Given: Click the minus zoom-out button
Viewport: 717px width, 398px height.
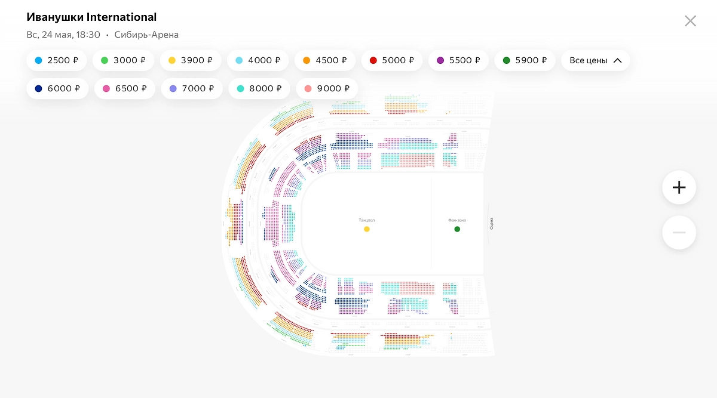Looking at the screenshot, I should [679, 232].
